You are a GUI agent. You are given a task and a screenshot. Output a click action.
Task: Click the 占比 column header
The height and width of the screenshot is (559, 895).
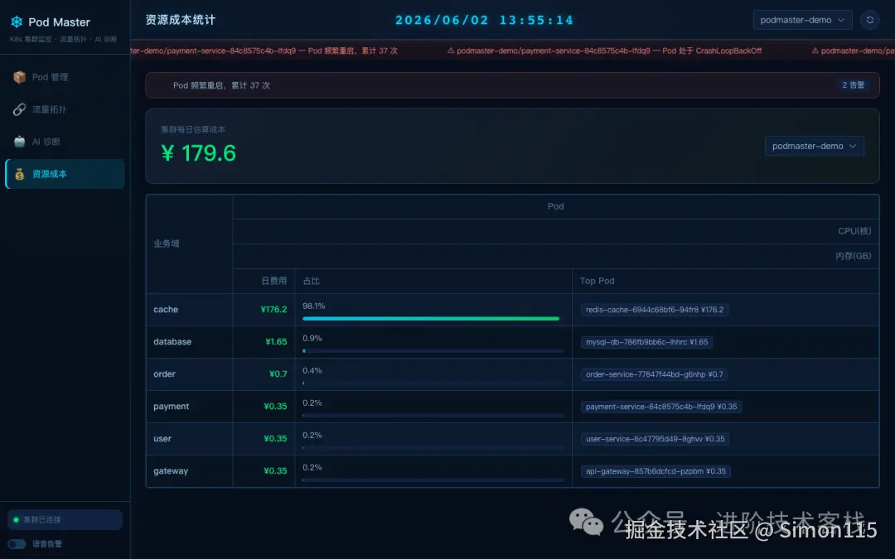pyautogui.click(x=433, y=281)
